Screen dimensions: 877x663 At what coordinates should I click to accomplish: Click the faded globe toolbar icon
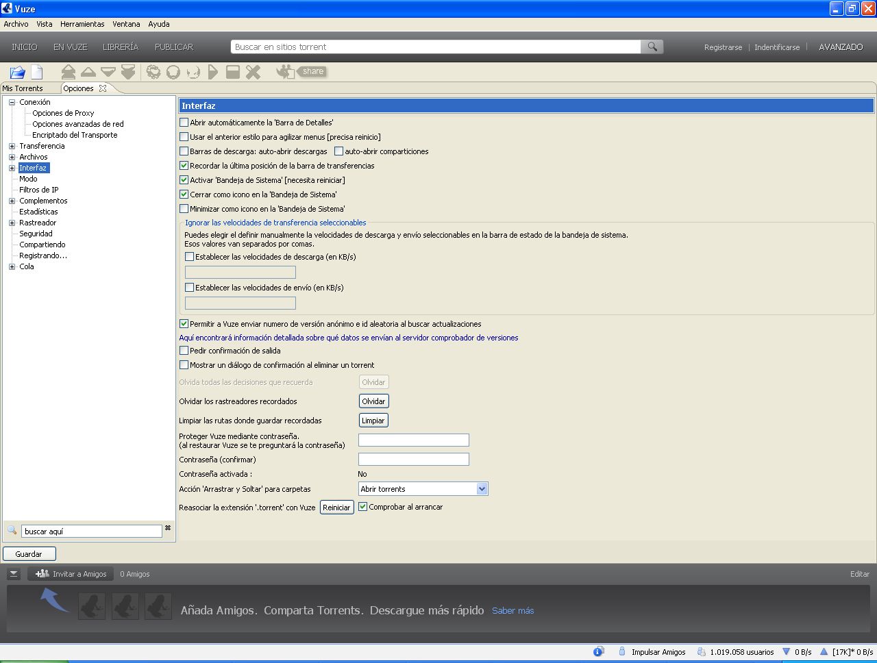[x=193, y=72]
